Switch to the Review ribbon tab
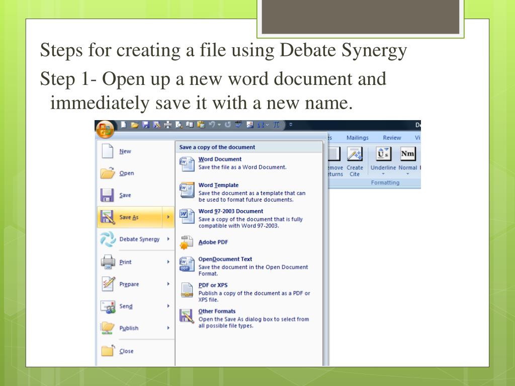515x386 pixels. click(392, 138)
